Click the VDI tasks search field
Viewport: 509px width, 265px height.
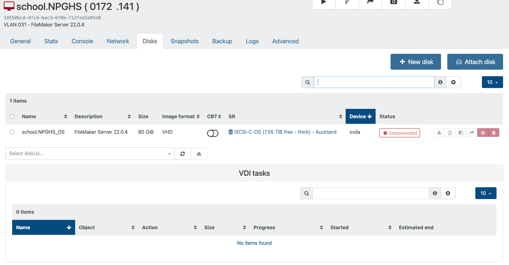click(371, 193)
